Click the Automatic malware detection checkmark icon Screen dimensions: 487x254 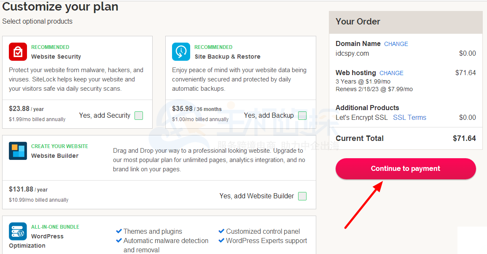click(118, 240)
